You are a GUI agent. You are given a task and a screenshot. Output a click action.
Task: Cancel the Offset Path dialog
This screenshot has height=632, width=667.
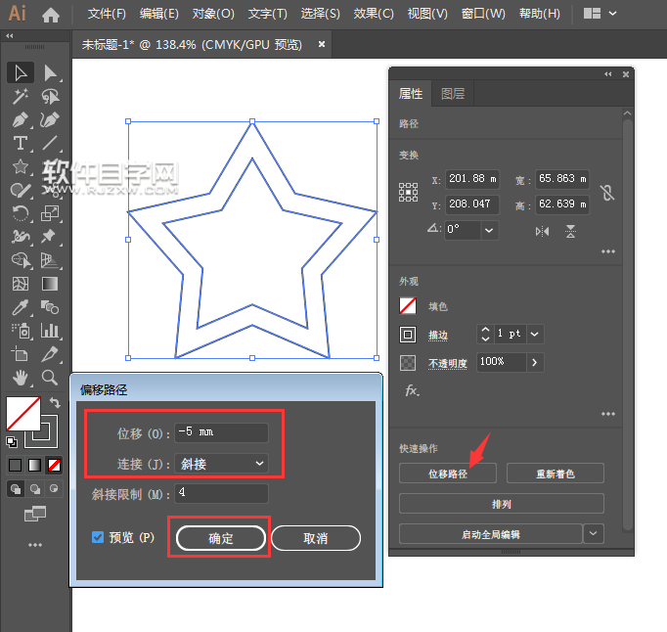click(316, 538)
